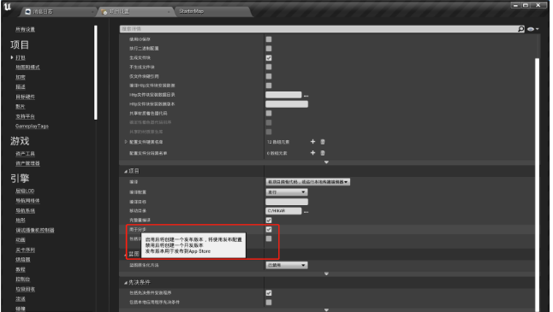Toggle 执行二进制配置 checkbox

269,48
